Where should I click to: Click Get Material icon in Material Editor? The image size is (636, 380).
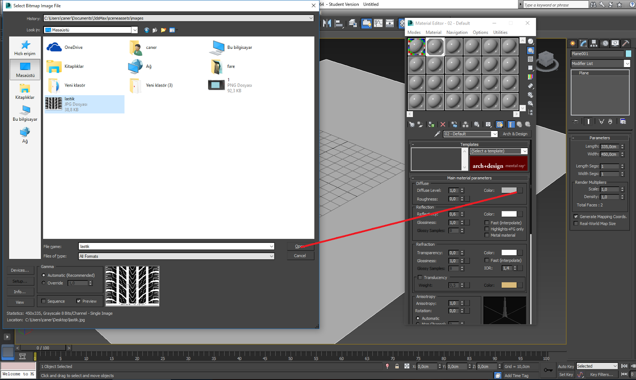[x=412, y=124]
